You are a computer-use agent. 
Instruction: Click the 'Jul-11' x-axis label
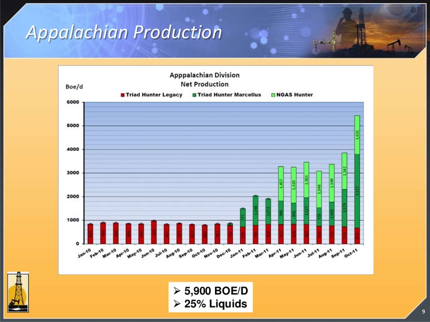tap(313, 252)
